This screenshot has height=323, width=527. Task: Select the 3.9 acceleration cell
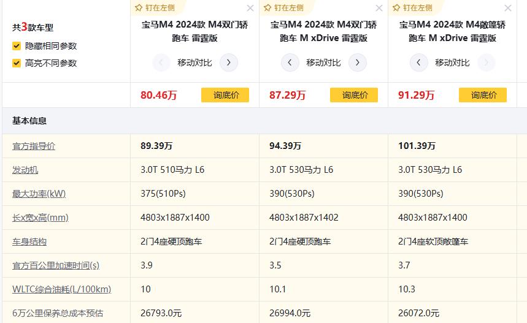[x=194, y=265]
